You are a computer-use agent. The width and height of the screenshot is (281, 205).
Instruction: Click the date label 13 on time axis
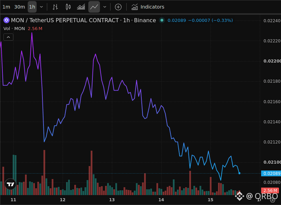click(x=112, y=200)
